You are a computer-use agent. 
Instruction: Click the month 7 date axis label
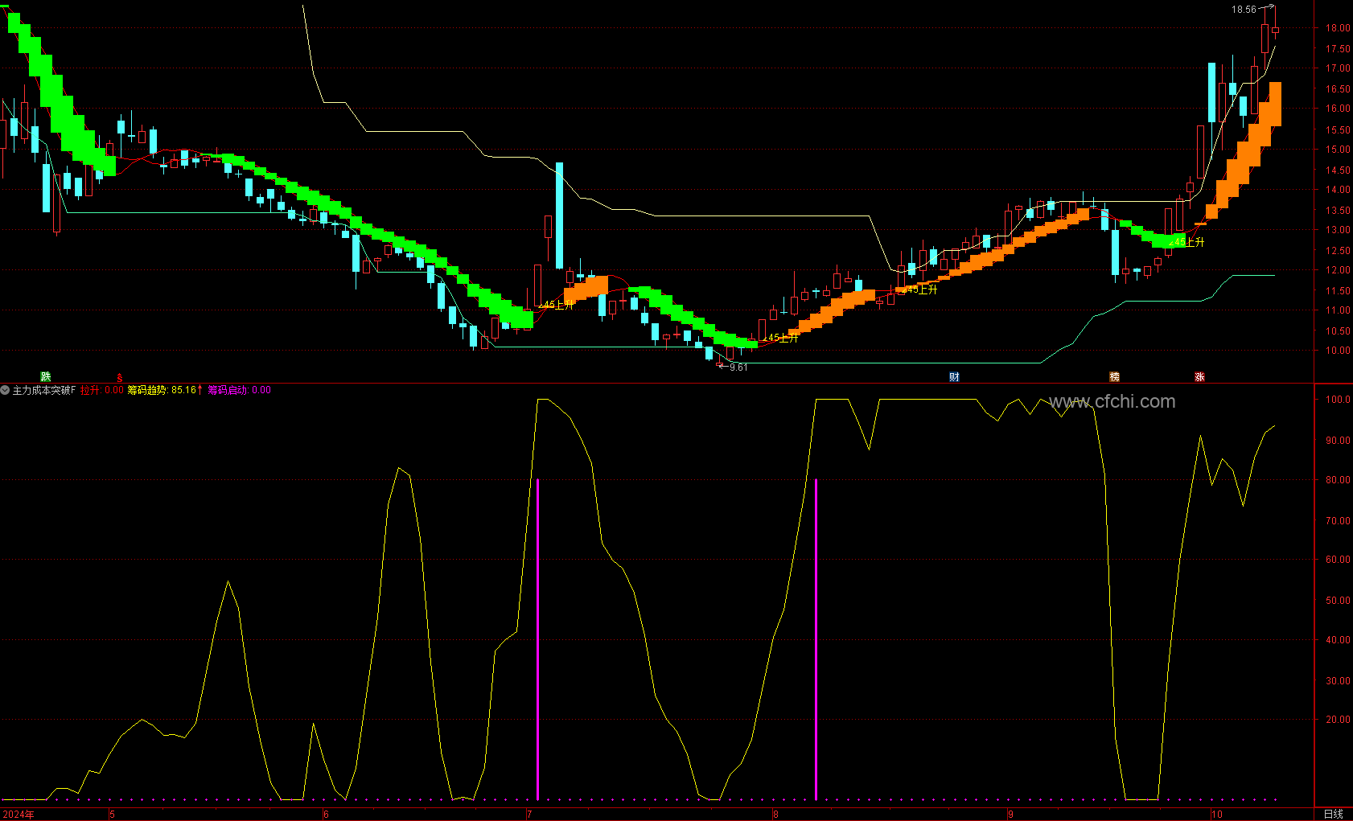click(x=528, y=815)
